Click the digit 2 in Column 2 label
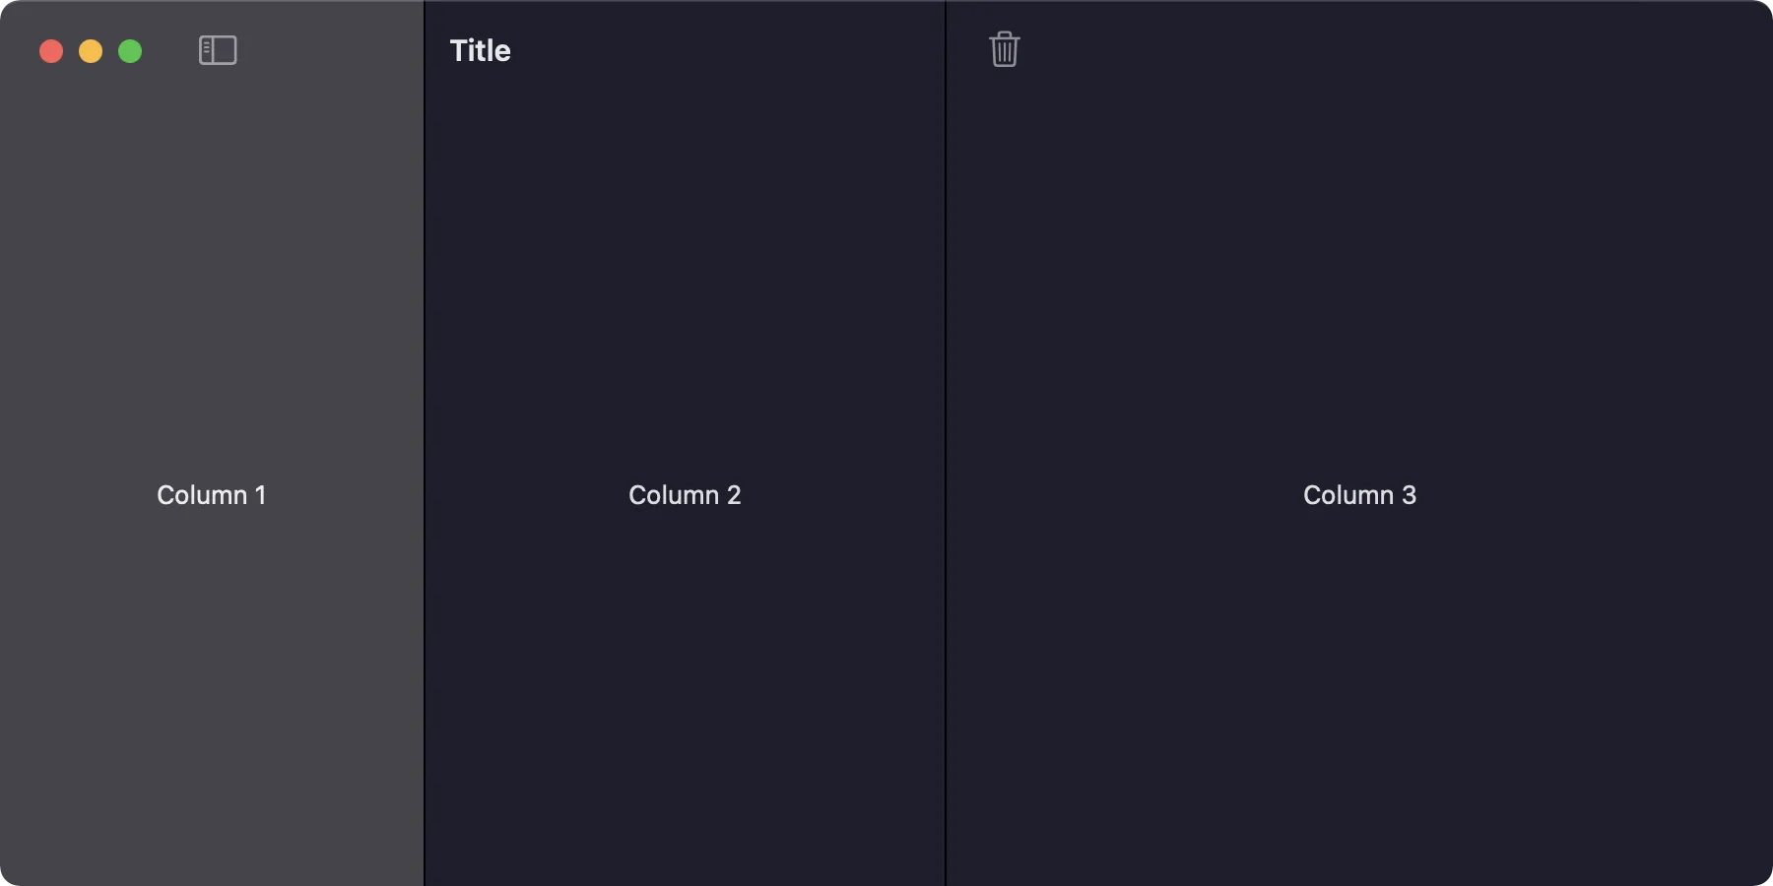This screenshot has height=886, width=1773. (x=734, y=495)
